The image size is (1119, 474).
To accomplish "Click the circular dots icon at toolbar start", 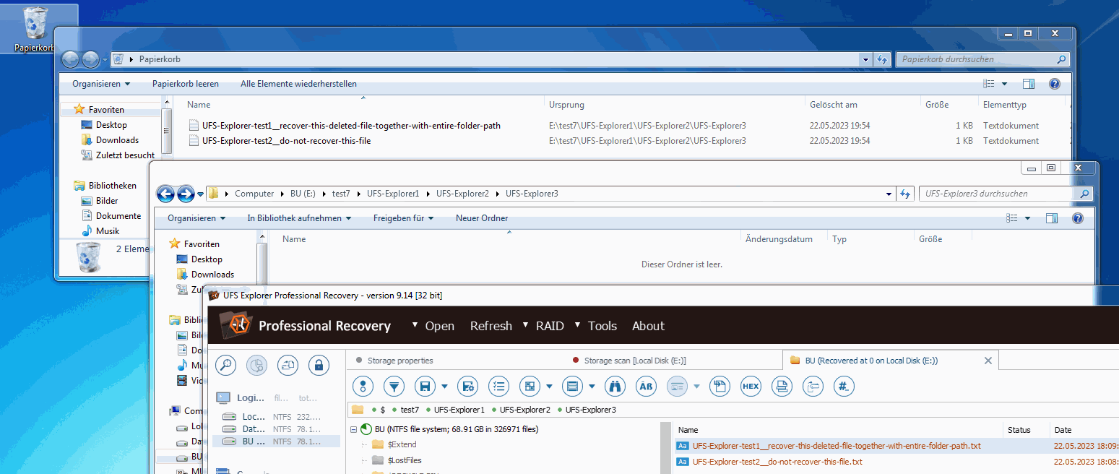I will tap(363, 387).
